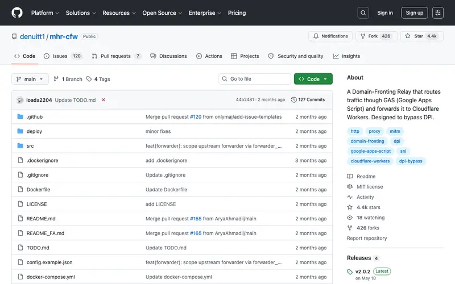Screen dimensions: 455x284
Task: Open the denuitt1 owner link
Action: (x=32, y=36)
